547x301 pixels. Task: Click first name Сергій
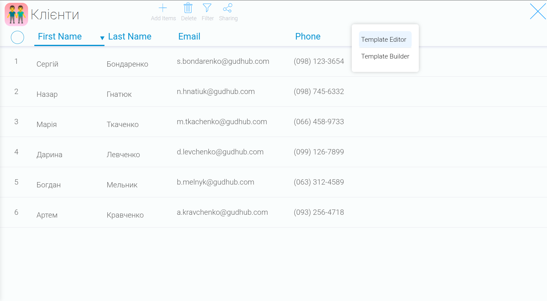47,64
